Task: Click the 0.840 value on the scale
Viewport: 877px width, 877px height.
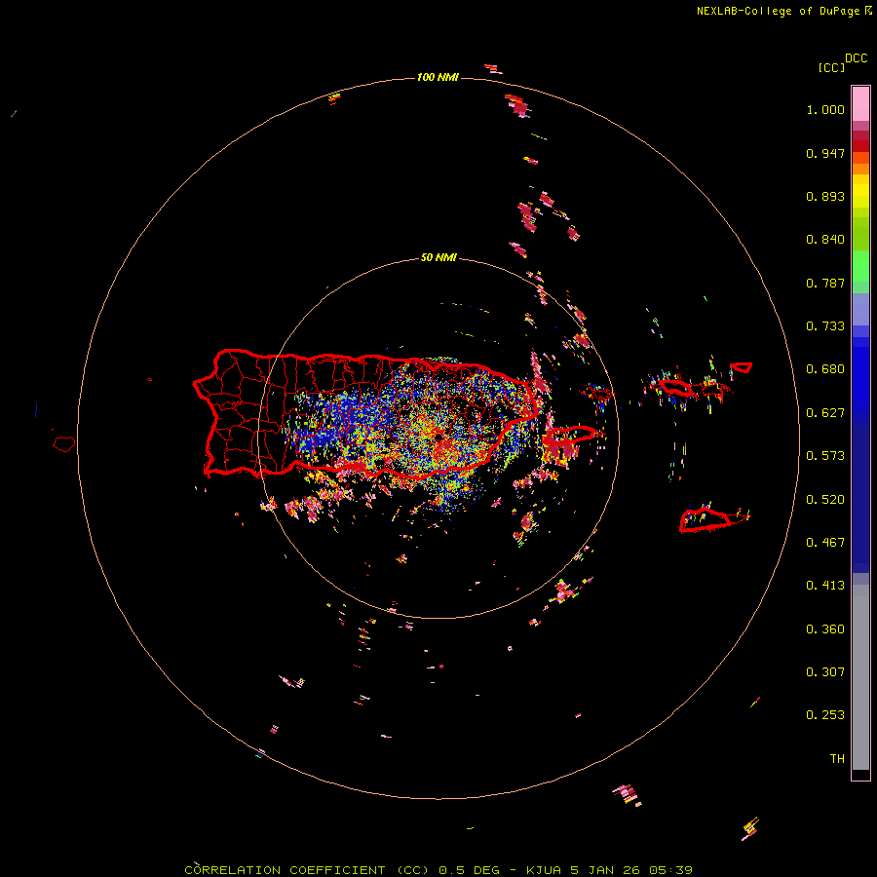Action: point(825,240)
